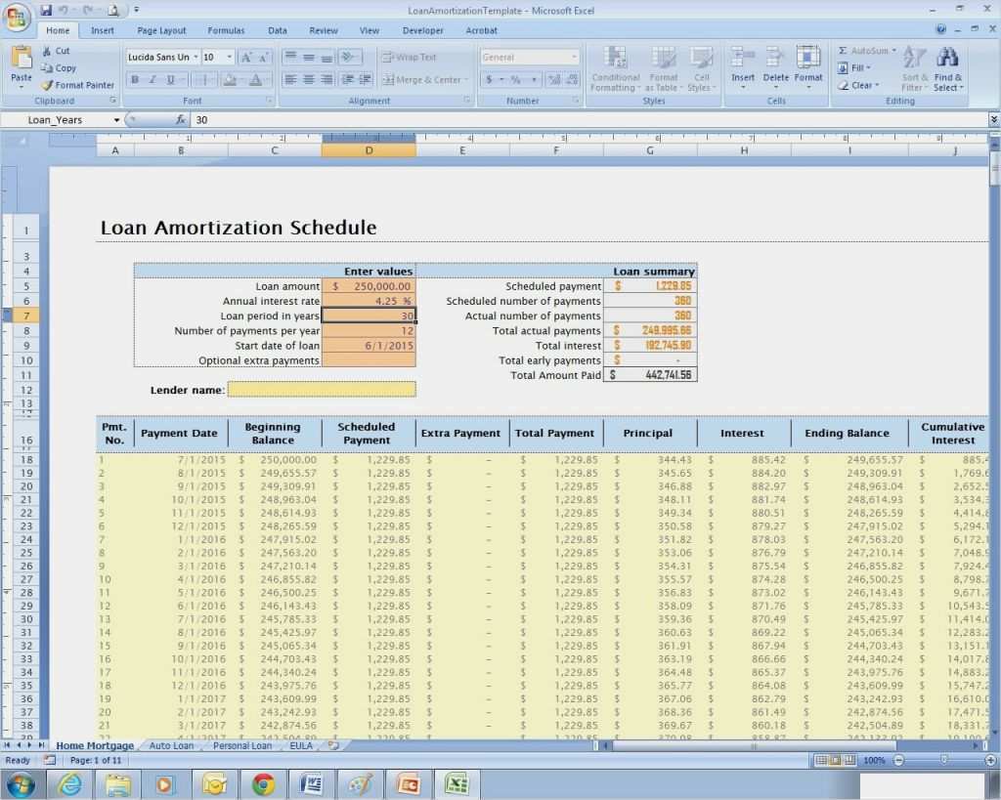
Task: Select the Format Painter tool
Action: (x=78, y=85)
